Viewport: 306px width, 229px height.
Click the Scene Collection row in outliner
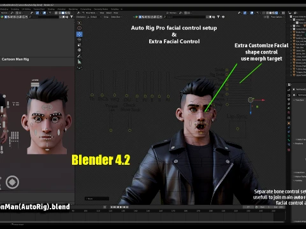pos(298,17)
